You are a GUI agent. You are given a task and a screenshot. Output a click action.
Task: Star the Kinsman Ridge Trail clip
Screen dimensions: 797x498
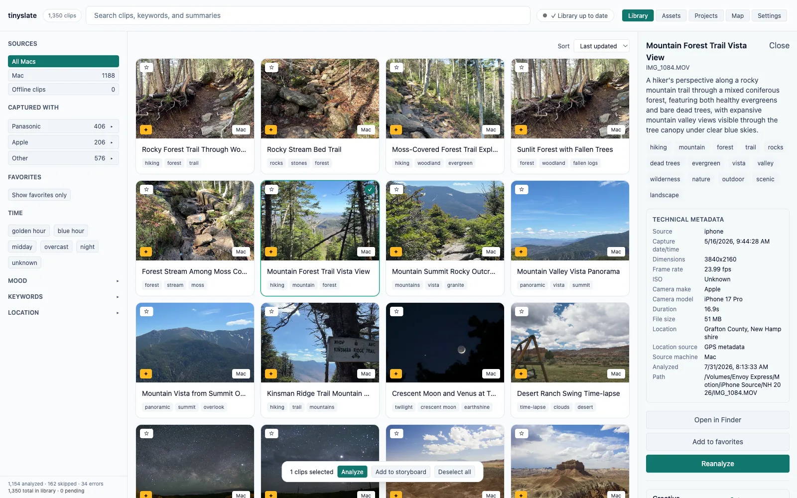(x=271, y=311)
